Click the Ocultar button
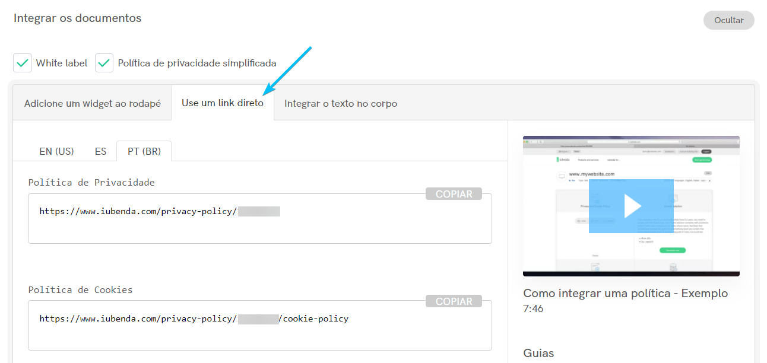Screen dimensions: 767x363 (x=728, y=20)
